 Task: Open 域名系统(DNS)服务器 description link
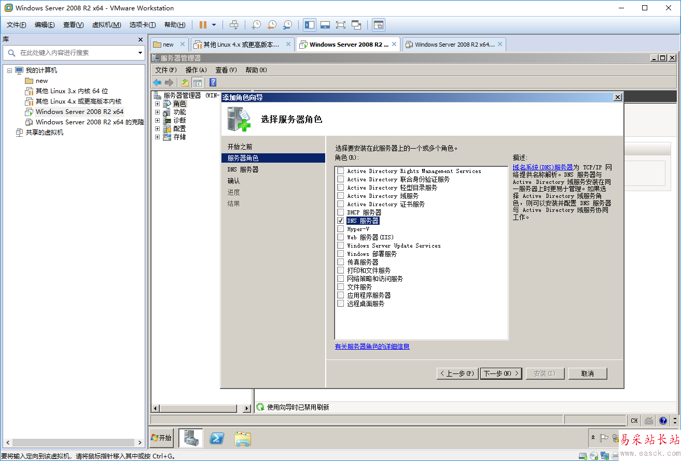coord(543,167)
